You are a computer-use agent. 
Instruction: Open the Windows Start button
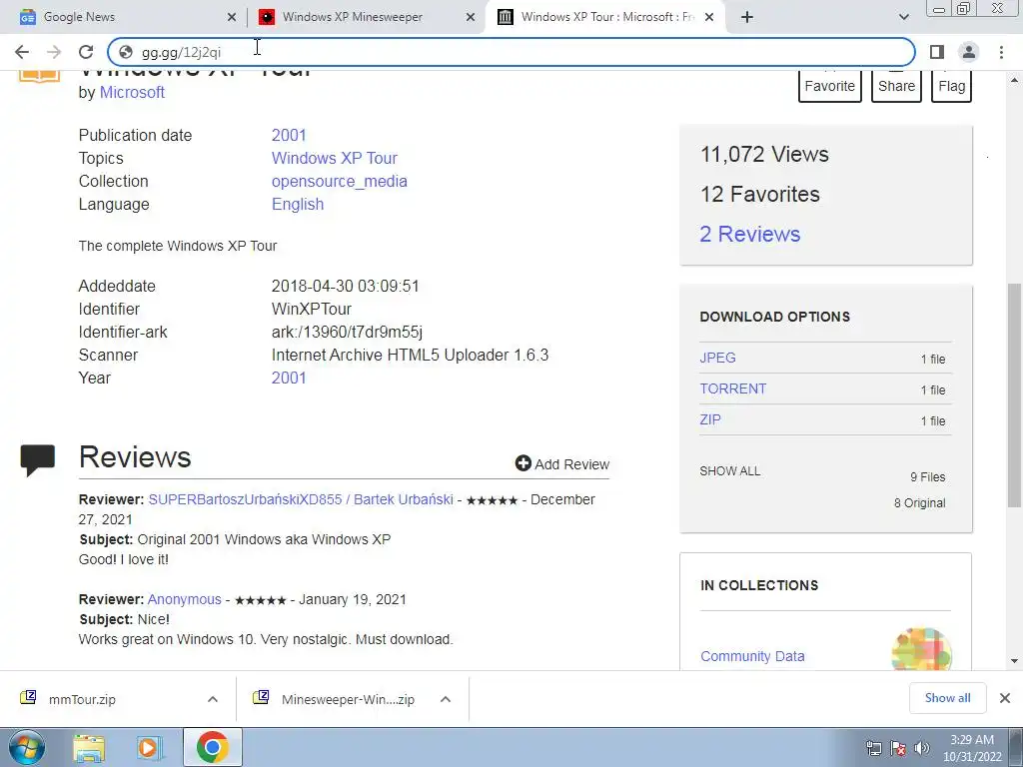(27, 747)
